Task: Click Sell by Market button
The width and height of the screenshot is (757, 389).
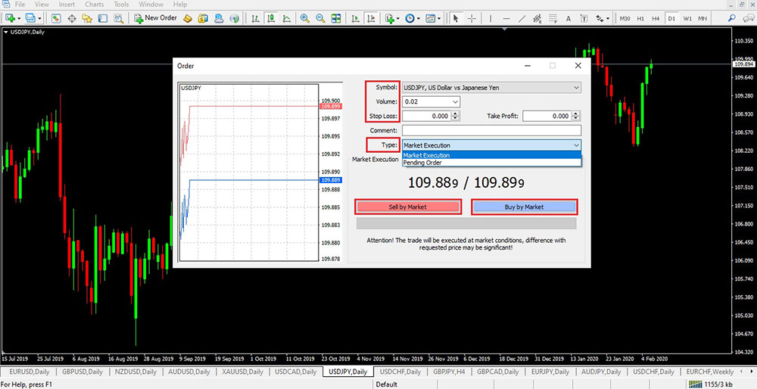Action: click(x=408, y=207)
